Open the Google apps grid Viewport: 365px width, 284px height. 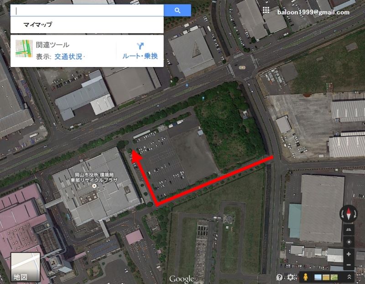(x=266, y=10)
